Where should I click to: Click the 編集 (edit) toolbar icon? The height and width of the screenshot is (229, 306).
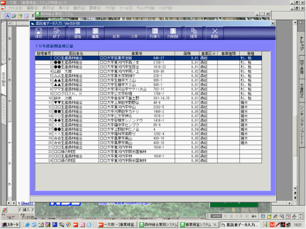pyautogui.click(x=95, y=33)
